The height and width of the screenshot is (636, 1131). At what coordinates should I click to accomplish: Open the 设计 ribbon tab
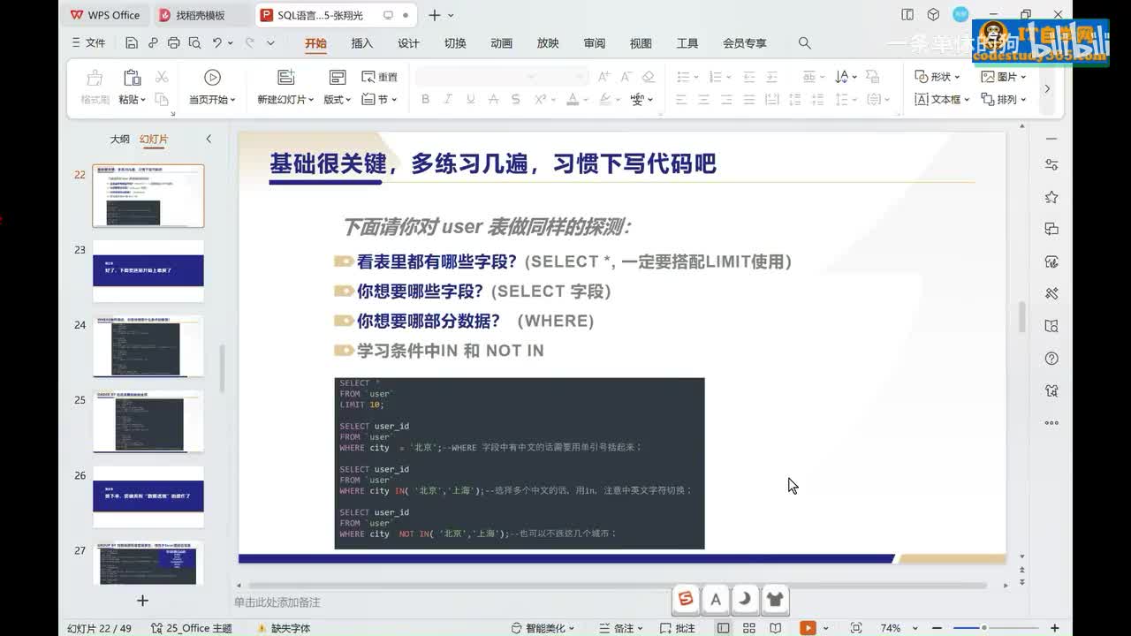[408, 43]
